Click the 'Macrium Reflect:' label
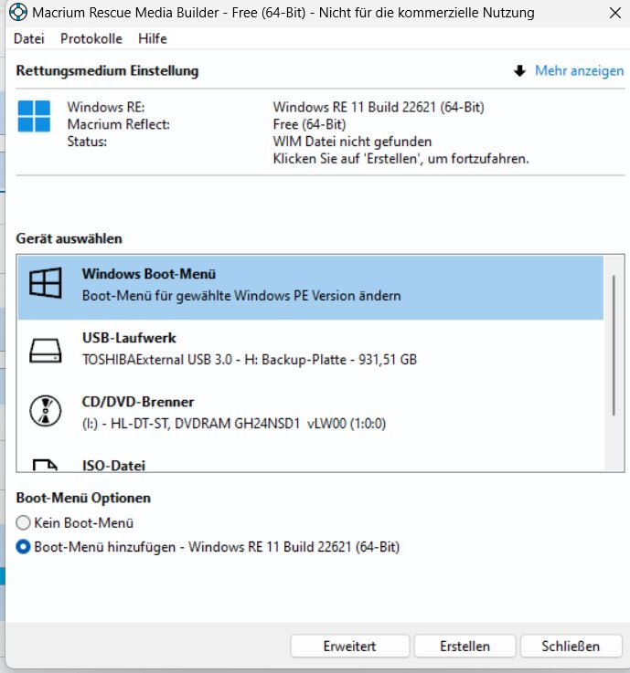This screenshot has height=673, width=630. click(118, 124)
